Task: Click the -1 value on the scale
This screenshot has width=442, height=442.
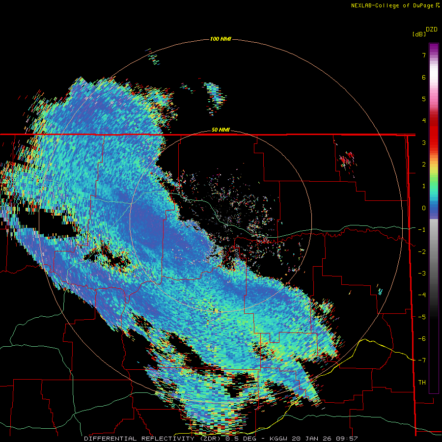Action: coord(422,230)
